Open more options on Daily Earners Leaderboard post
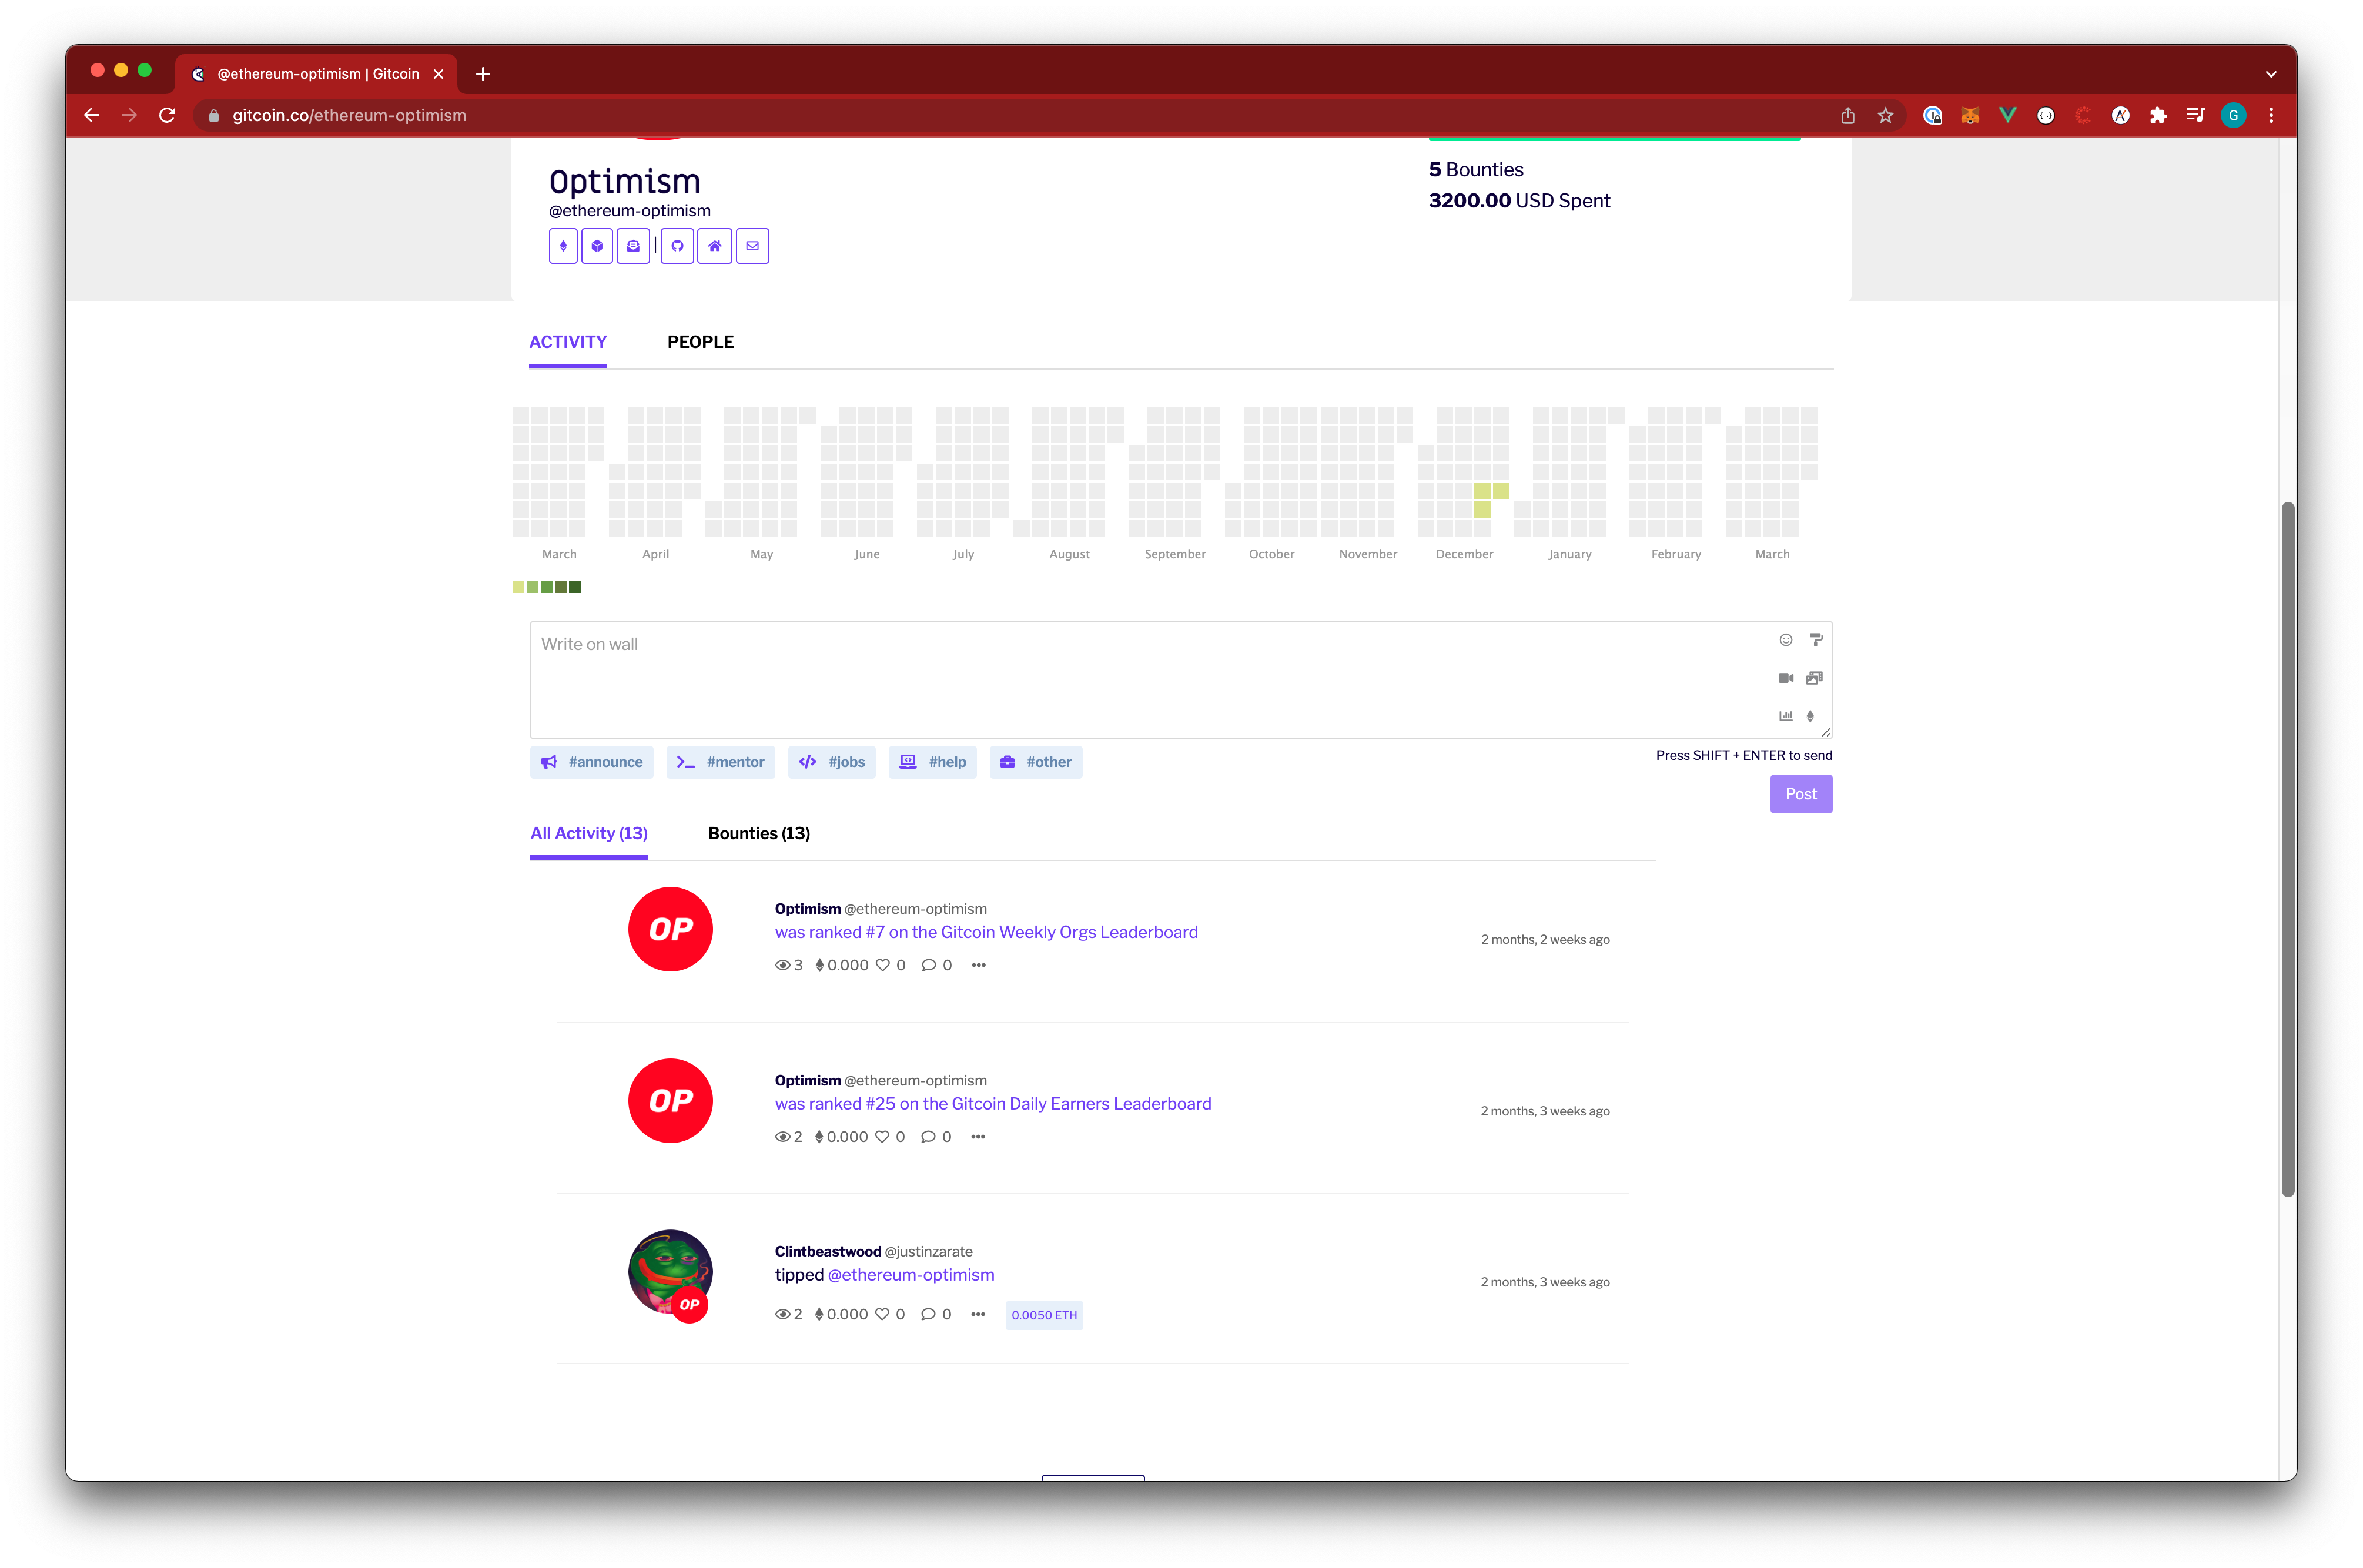This screenshot has width=2363, height=1568. tap(978, 1137)
